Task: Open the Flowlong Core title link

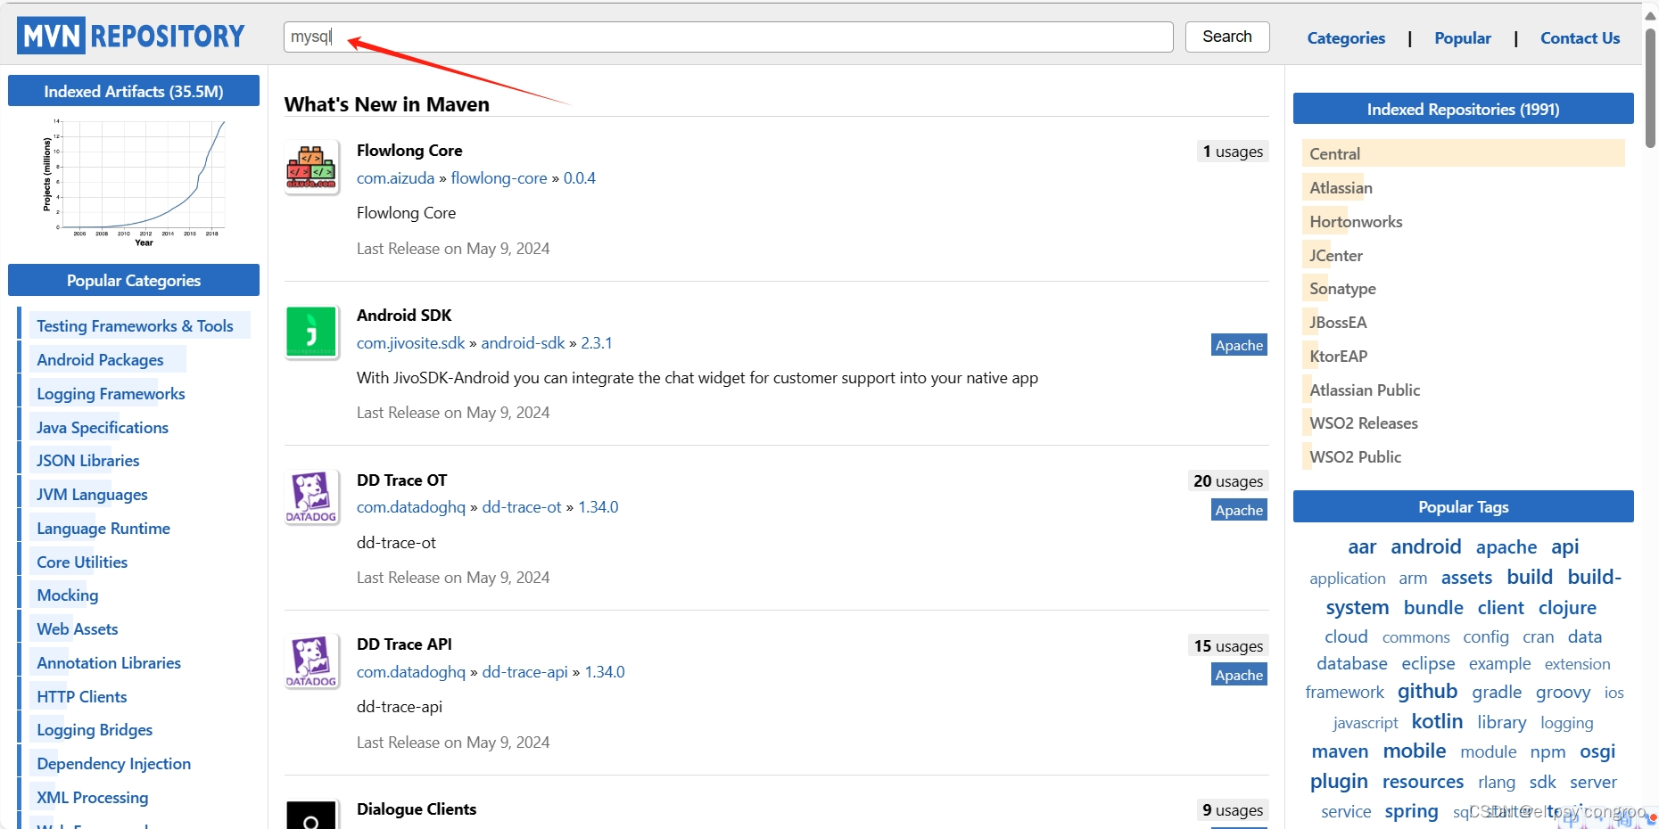Action: (x=409, y=151)
